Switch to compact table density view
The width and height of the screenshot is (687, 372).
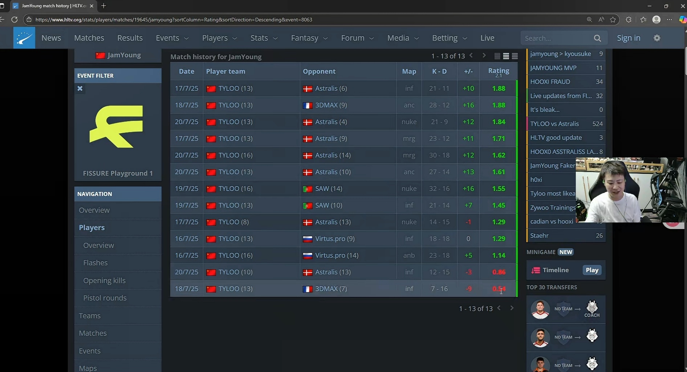497,56
